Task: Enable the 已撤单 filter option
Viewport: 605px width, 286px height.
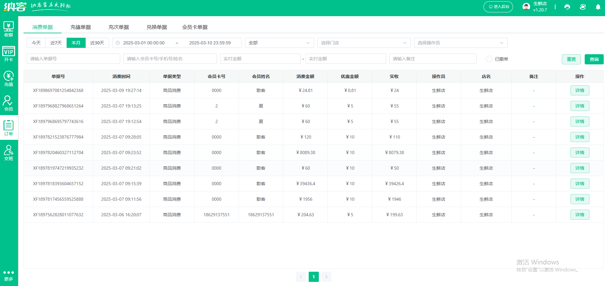Action: [x=489, y=59]
